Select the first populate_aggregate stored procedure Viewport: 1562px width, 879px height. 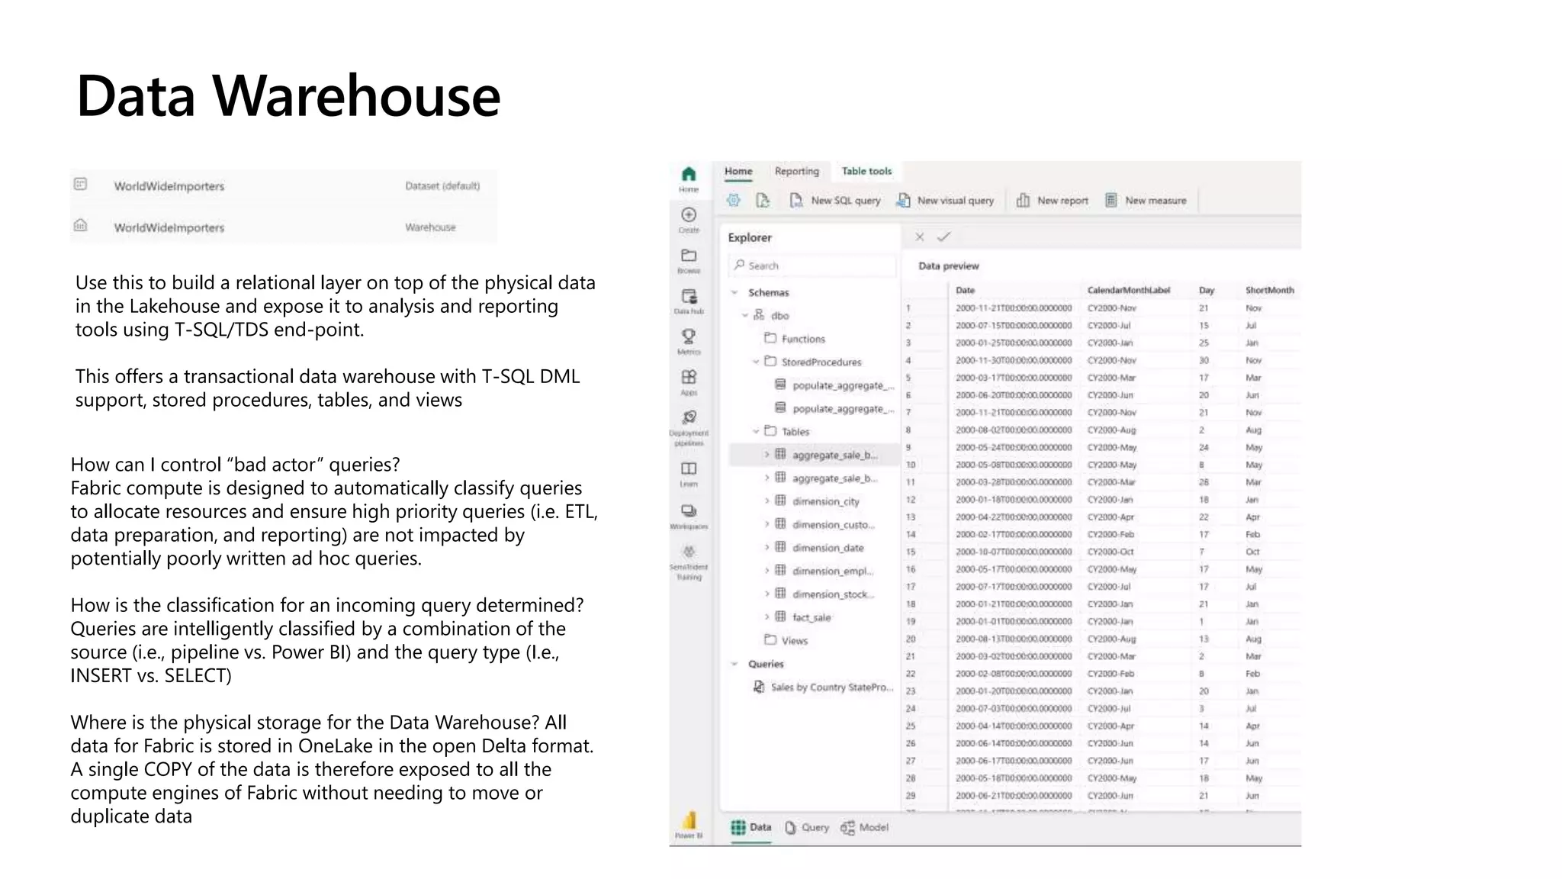[x=834, y=385]
